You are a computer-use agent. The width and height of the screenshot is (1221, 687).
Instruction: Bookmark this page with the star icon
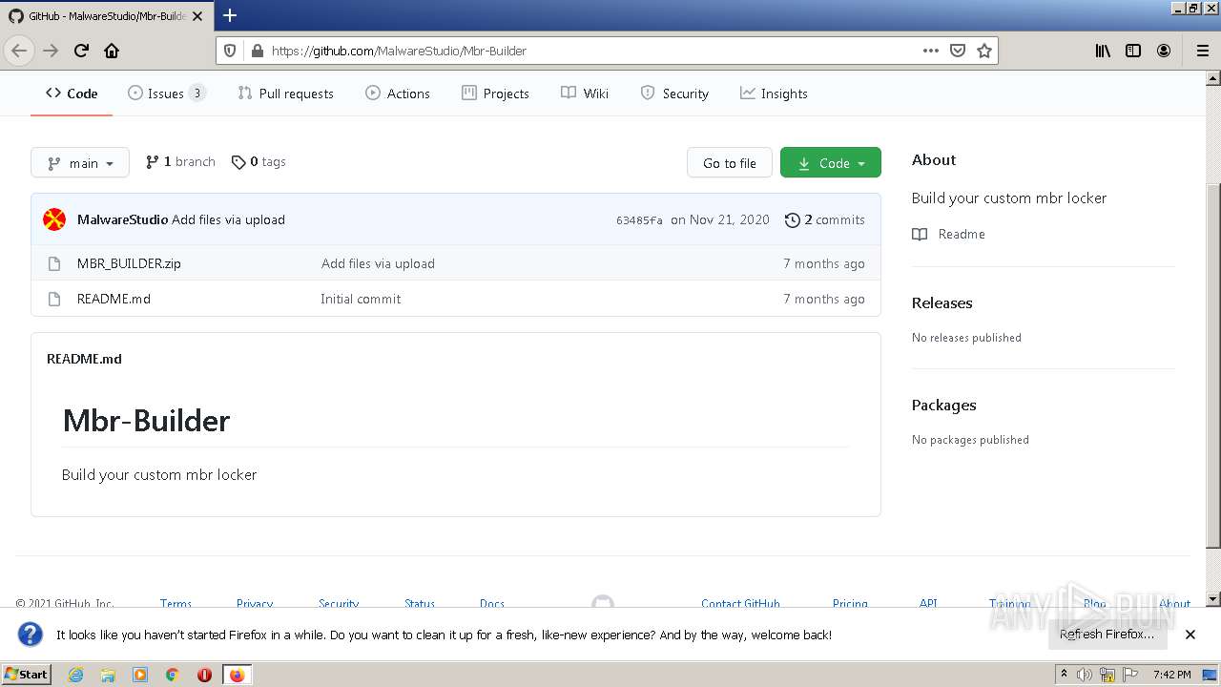point(984,51)
